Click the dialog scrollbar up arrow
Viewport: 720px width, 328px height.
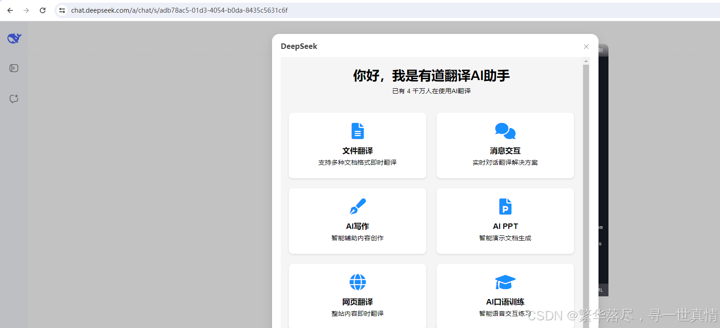pos(586,61)
